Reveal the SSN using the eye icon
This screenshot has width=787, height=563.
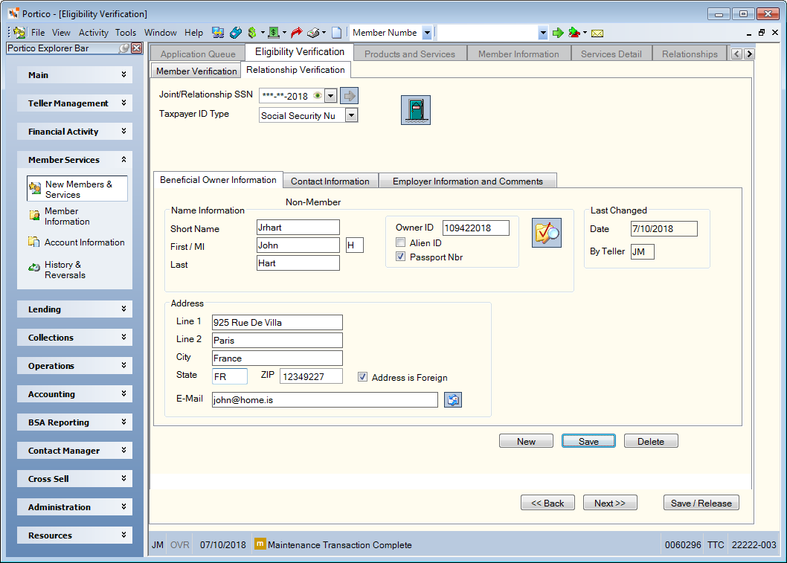[317, 95]
